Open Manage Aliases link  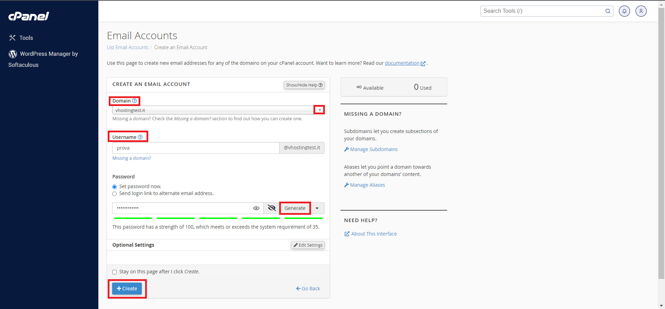click(x=364, y=185)
